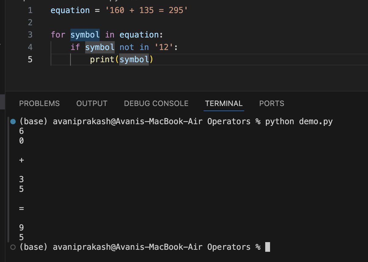Select the TERMINAL tab

[x=224, y=103]
